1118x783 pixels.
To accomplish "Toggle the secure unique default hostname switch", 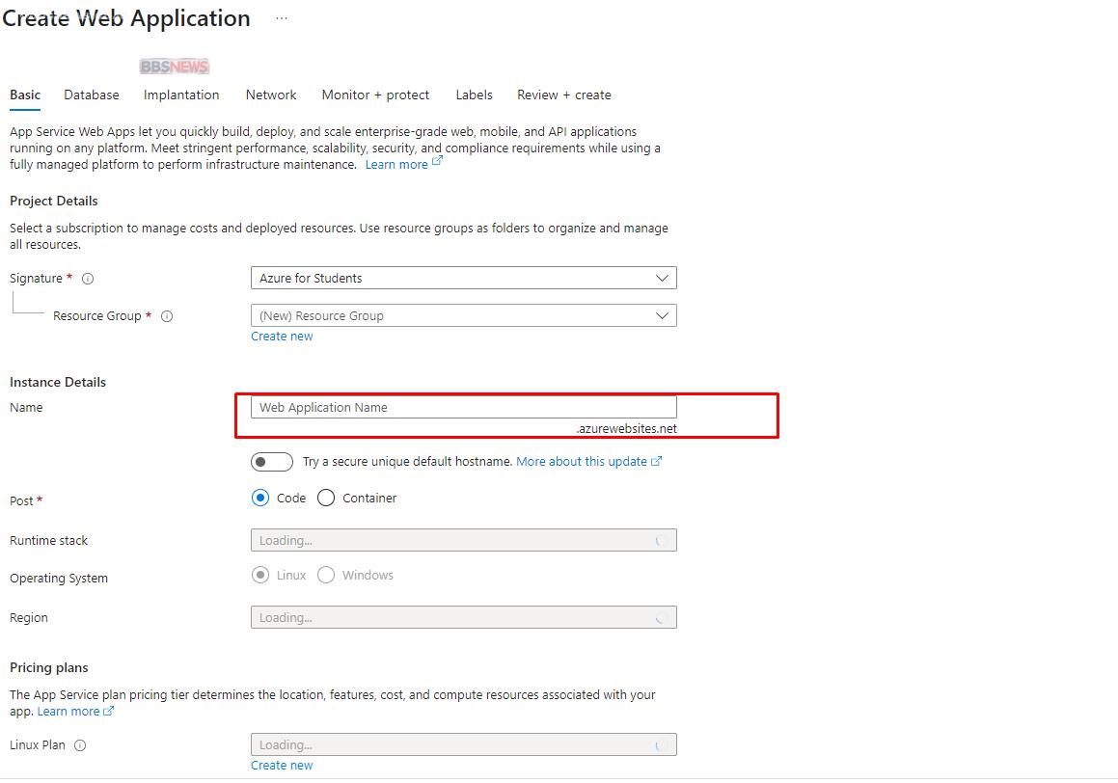I will 271,462.
